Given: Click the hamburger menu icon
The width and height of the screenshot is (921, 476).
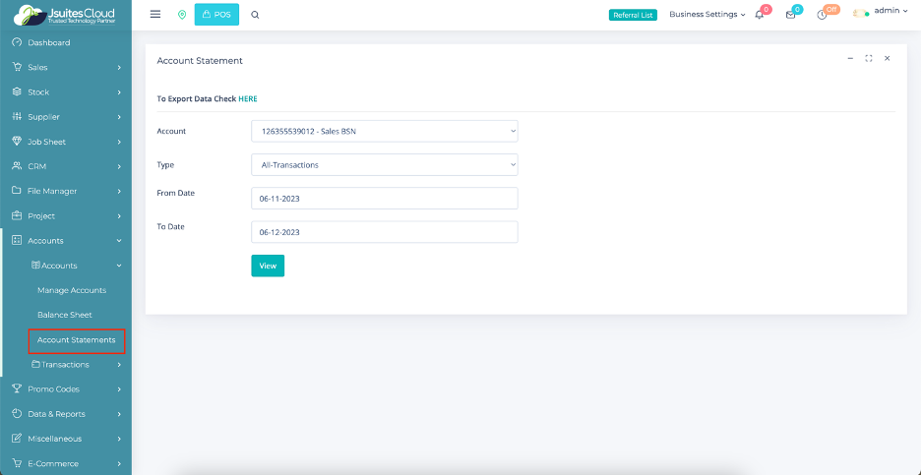Looking at the screenshot, I should click(x=155, y=15).
